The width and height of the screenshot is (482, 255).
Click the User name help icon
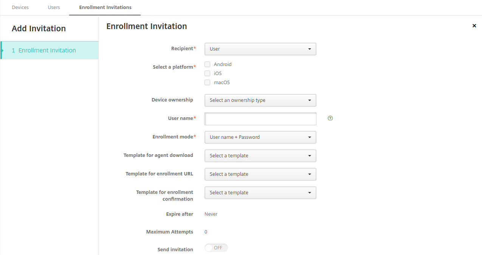(x=330, y=118)
